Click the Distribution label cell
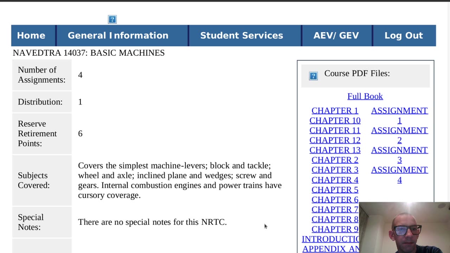This screenshot has width=450, height=253. click(42, 102)
